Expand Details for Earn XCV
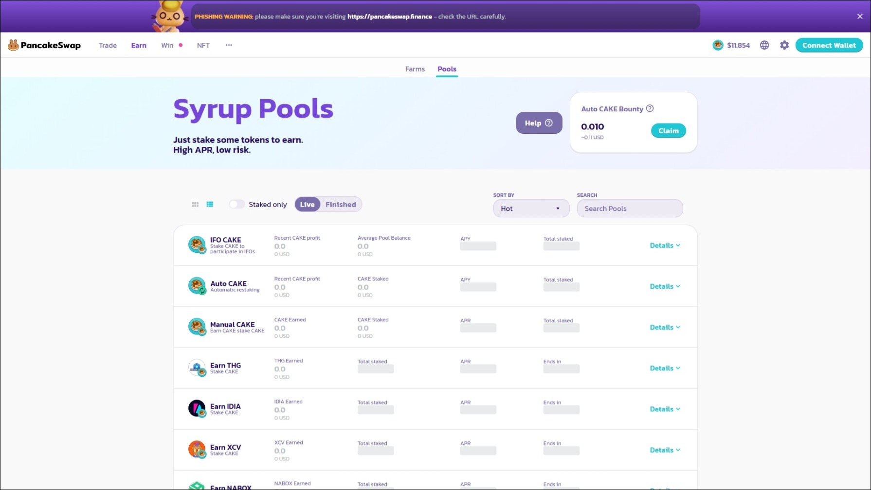The height and width of the screenshot is (490, 871). coord(665,450)
